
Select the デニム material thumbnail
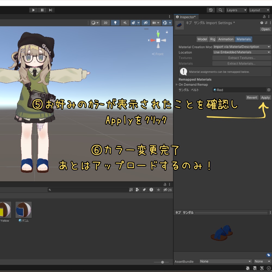tap(23, 210)
